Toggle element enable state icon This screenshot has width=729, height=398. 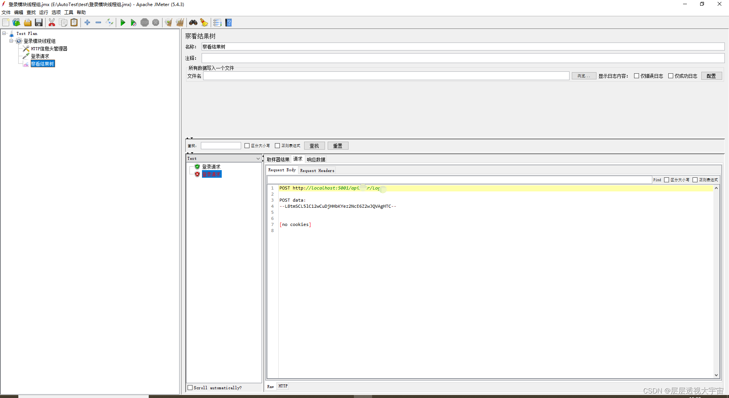pos(109,23)
